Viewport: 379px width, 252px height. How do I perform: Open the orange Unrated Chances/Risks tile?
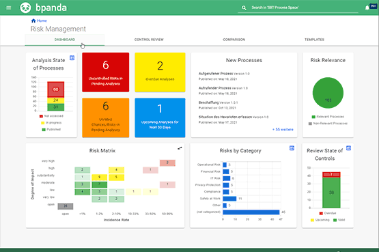[x=106, y=117]
